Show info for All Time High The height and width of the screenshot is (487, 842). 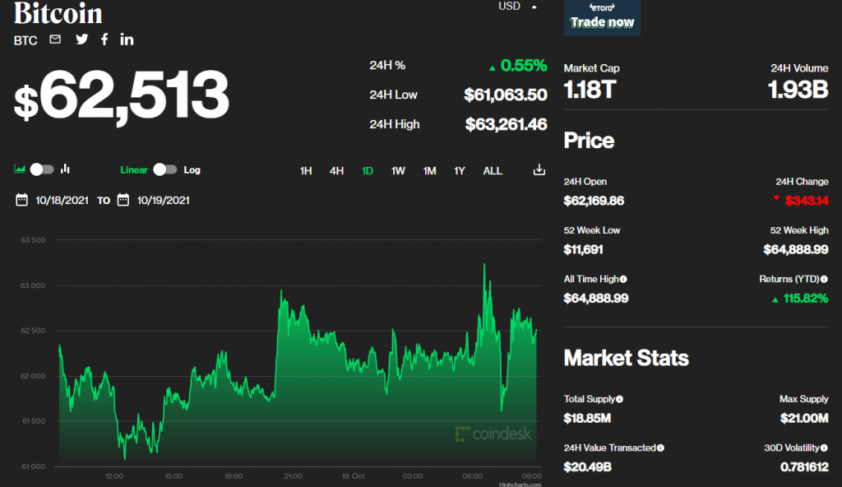[x=623, y=279]
